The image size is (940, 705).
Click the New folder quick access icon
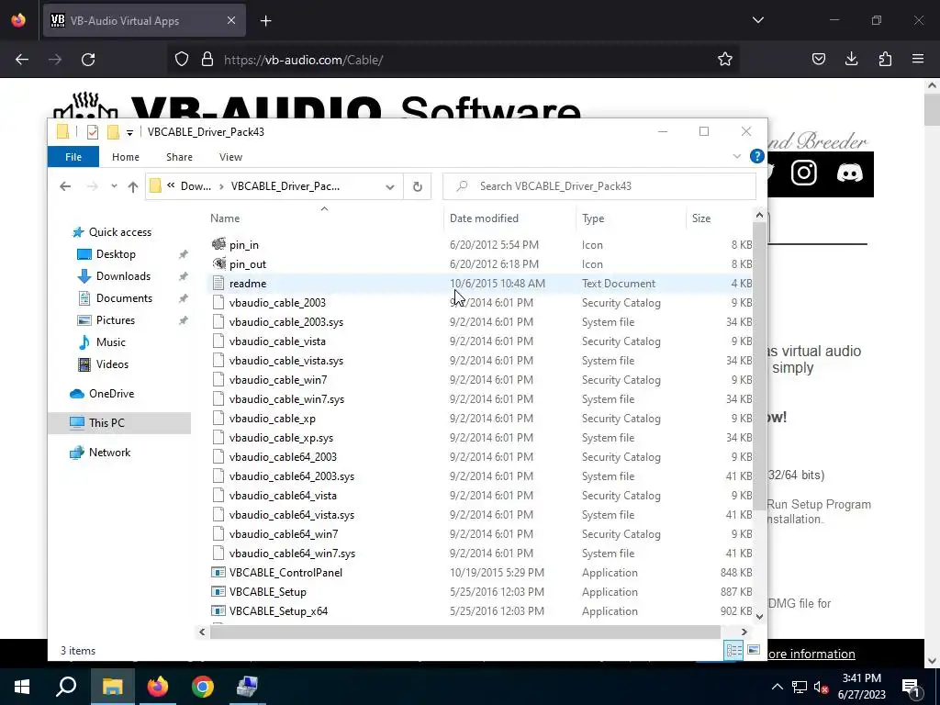pyautogui.click(x=113, y=132)
